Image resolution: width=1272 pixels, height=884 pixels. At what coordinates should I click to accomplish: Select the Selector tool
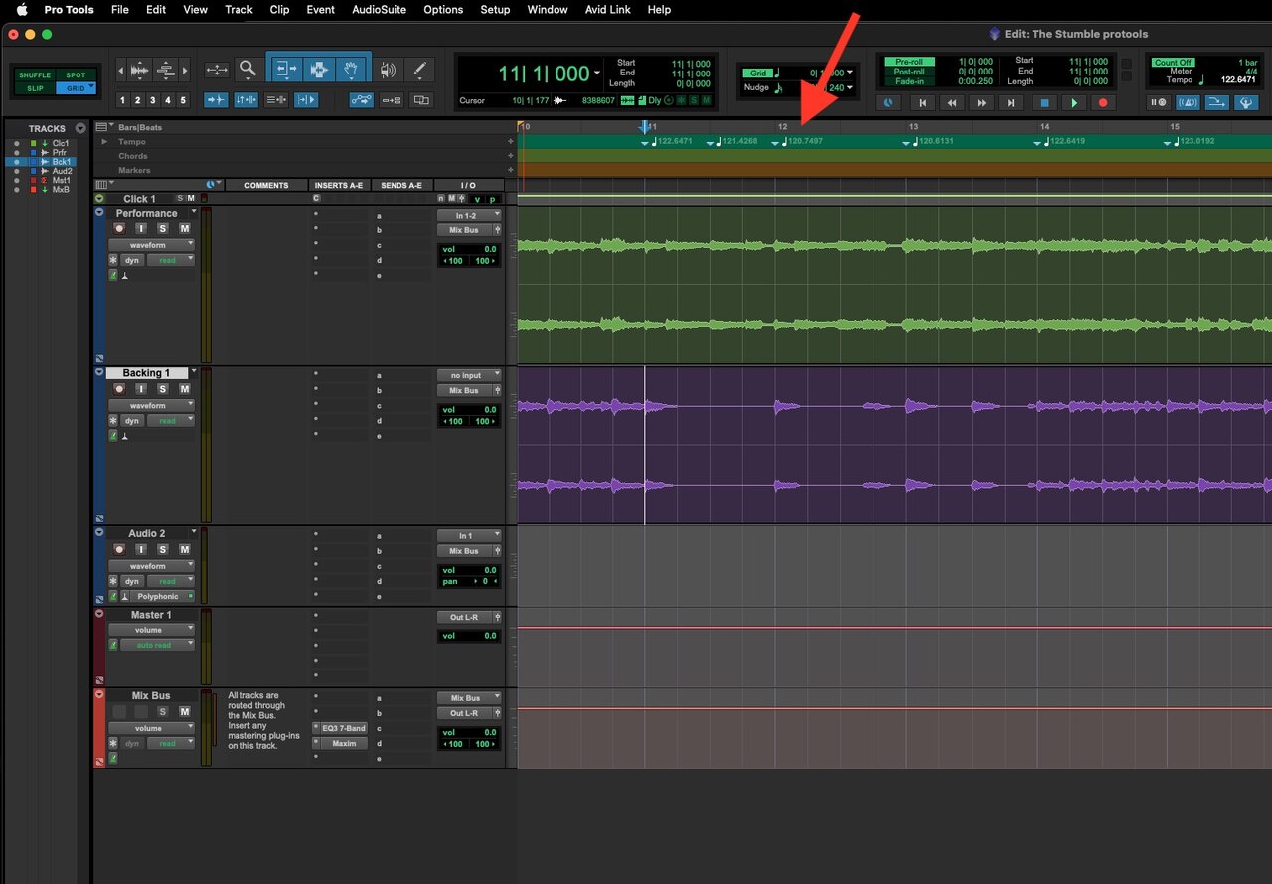[318, 70]
